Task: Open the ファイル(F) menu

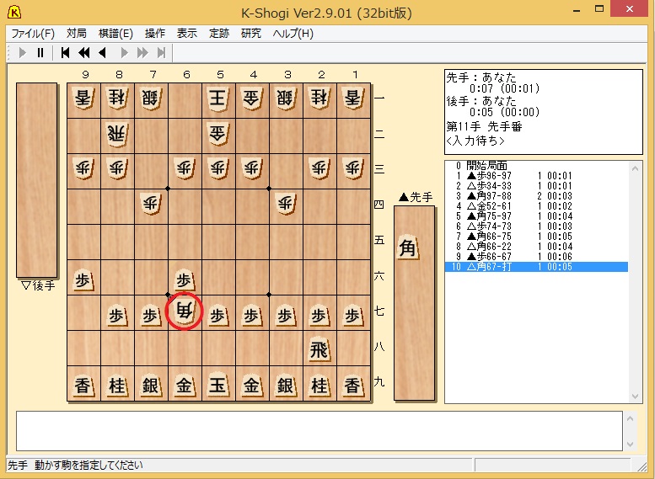Action: pos(33,34)
